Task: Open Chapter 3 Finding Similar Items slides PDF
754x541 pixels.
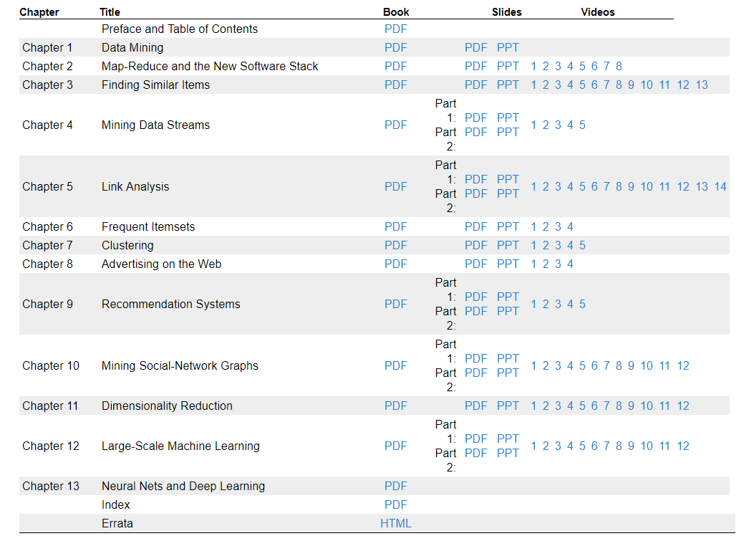Action: click(x=475, y=85)
